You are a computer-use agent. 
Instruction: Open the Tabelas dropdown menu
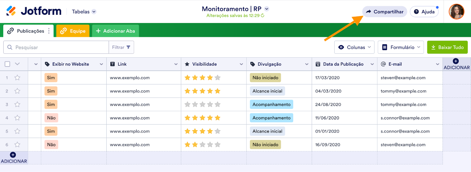coord(84,12)
